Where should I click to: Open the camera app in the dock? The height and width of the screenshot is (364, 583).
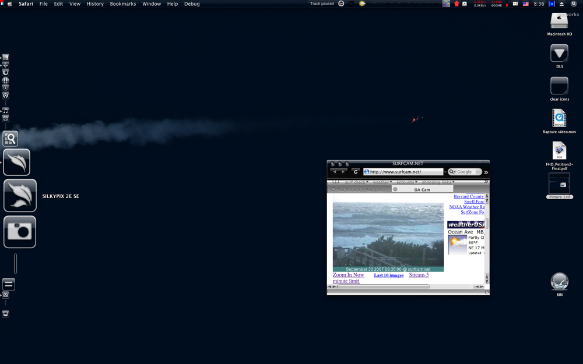pos(20,232)
